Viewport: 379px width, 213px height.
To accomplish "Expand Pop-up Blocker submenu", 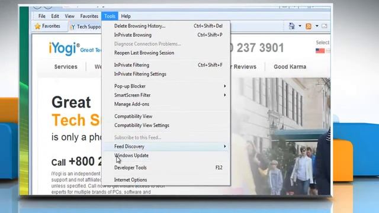I will [x=166, y=86].
